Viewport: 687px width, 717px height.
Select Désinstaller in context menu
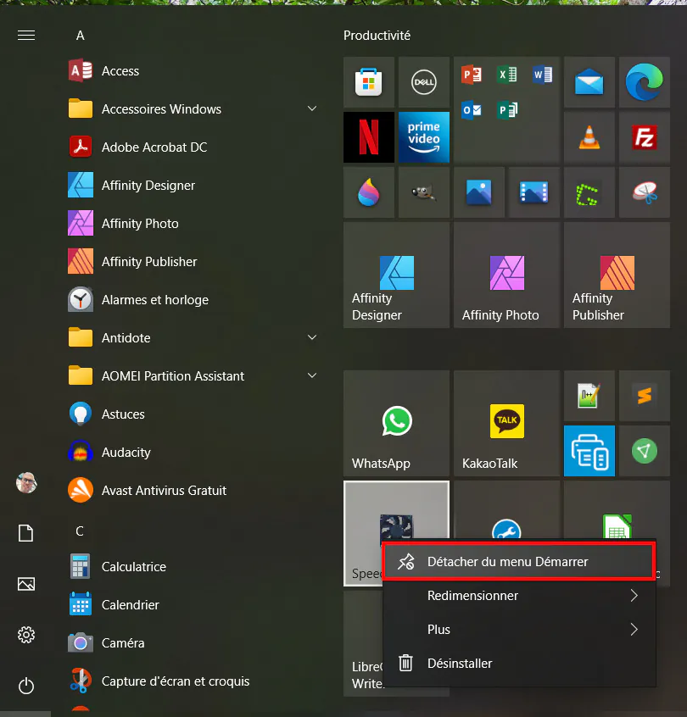519,663
